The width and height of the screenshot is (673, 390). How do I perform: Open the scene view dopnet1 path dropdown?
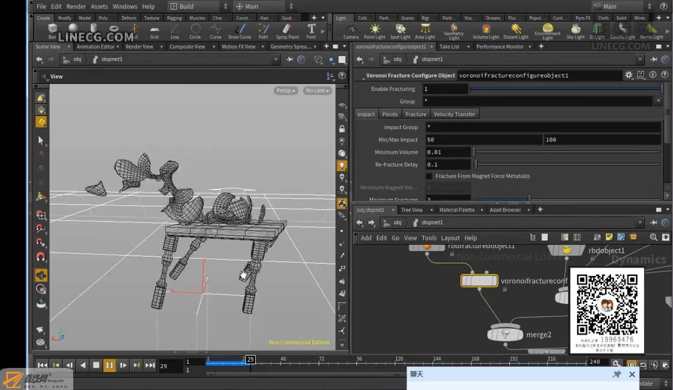tap(276, 59)
